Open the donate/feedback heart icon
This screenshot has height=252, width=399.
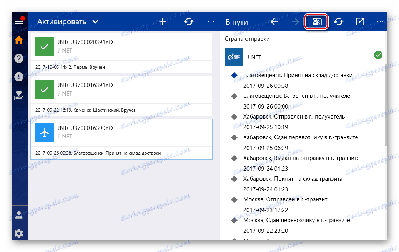point(19,95)
